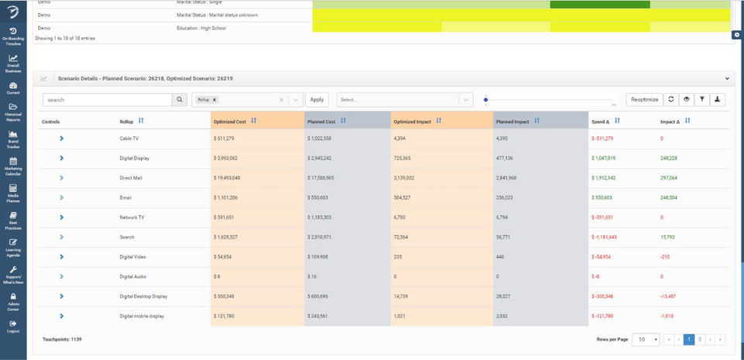This screenshot has height=360, width=744.
Task: Open the Marketing Calendar from sidebar
Action: pos(13,166)
